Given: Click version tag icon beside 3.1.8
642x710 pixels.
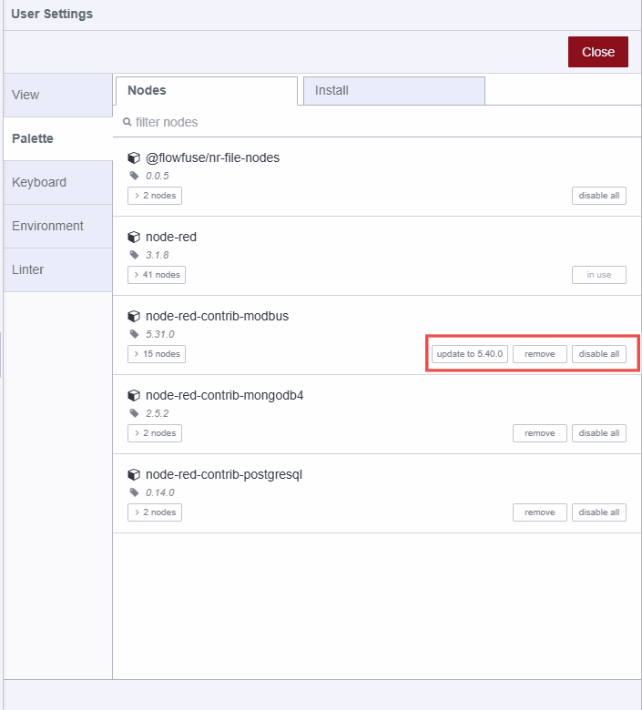Looking at the screenshot, I should tap(135, 255).
